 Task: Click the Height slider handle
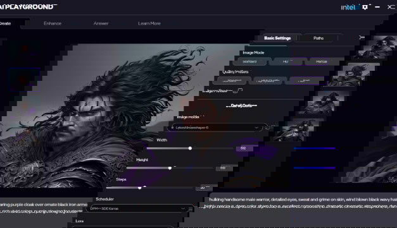coord(170,168)
